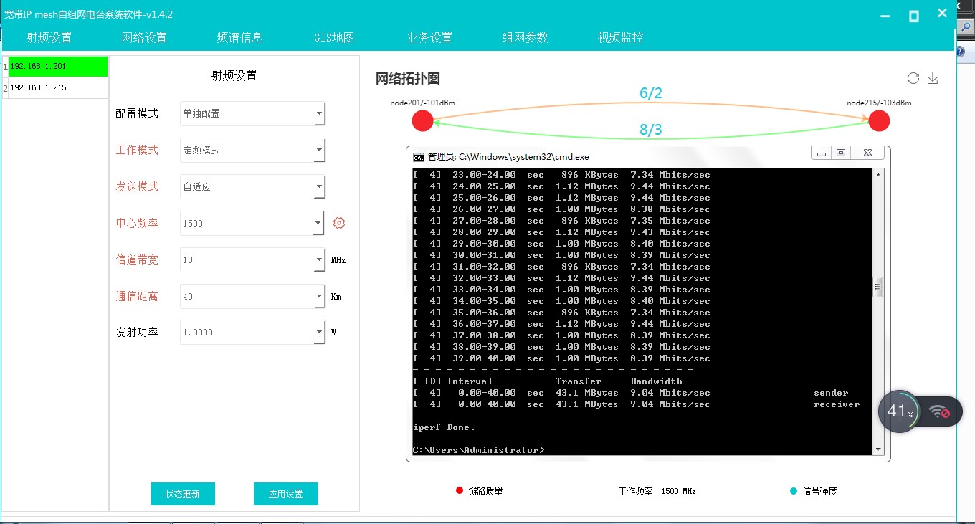Expand the 发送模式 dropdown
975x524 pixels.
tap(319, 186)
